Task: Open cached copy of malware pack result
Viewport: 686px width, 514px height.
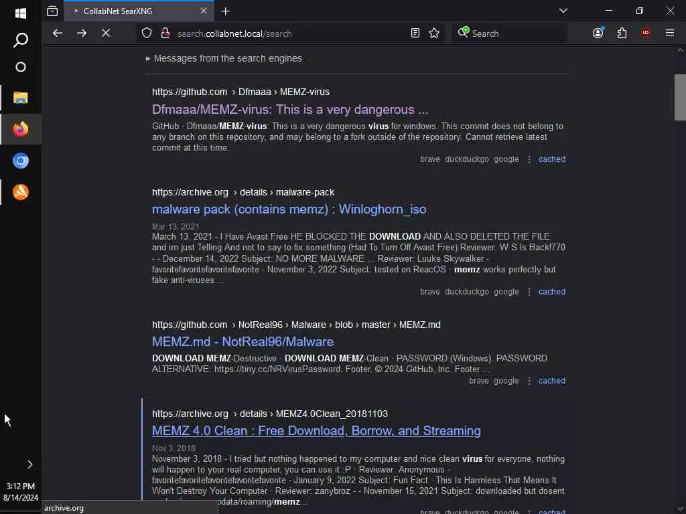Action: [552, 292]
